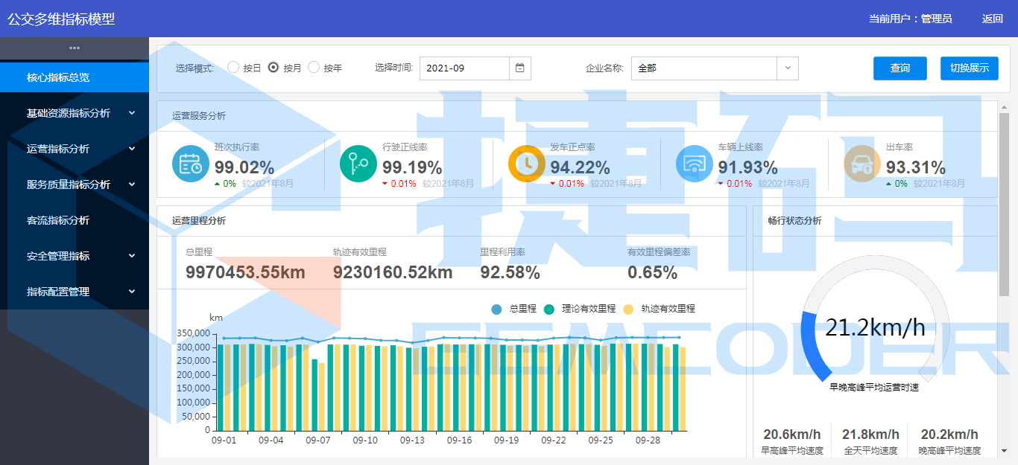Open 运营指标分析 sidebar item
The width and height of the screenshot is (1018, 465).
pos(75,149)
